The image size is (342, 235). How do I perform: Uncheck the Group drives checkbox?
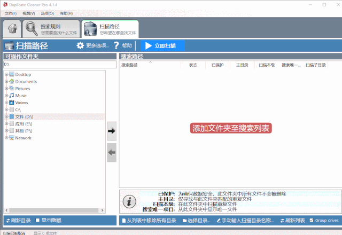tap(312, 220)
